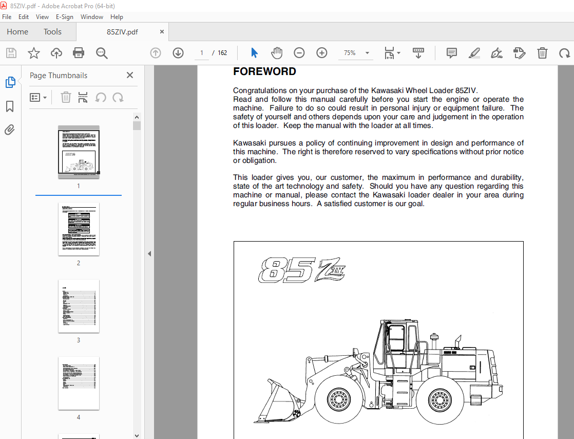Upload file to cloud icon
This screenshot has width=574, height=439.
click(x=56, y=53)
